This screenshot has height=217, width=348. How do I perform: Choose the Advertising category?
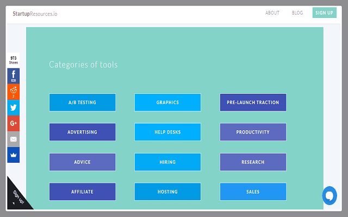tap(82, 132)
